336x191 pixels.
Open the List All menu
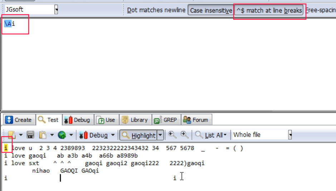click(x=211, y=135)
